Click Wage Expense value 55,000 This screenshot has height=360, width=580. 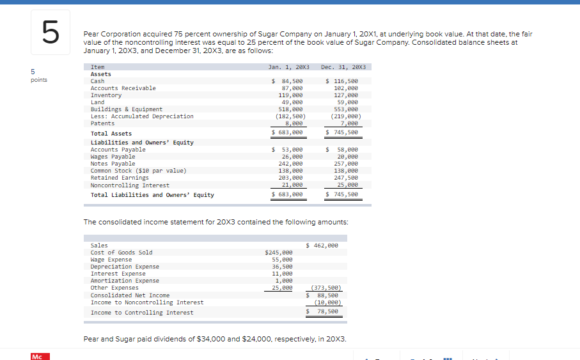click(x=282, y=260)
